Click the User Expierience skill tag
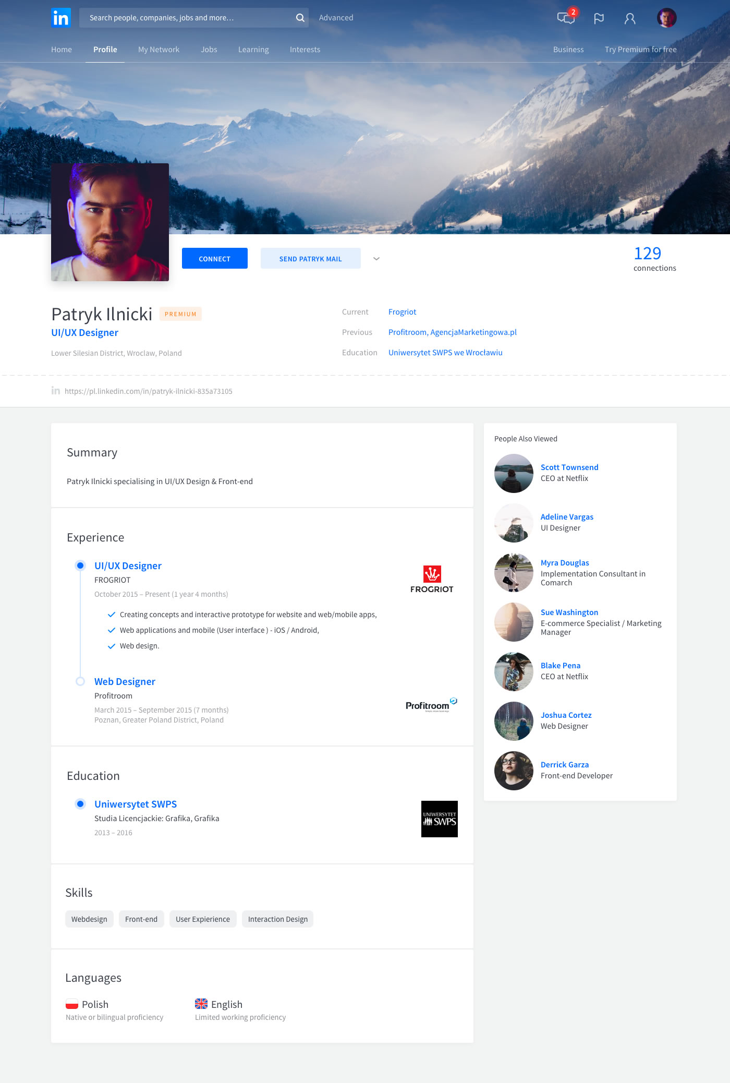This screenshot has width=730, height=1083. click(x=203, y=919)
